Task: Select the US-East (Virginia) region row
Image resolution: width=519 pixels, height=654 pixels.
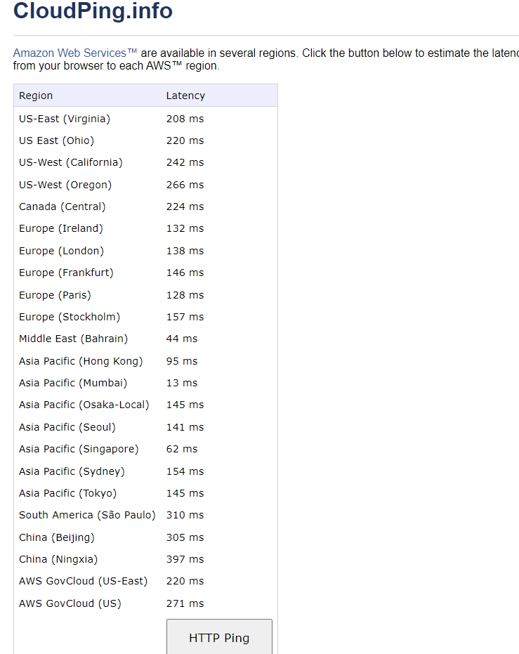Action: click(65, 119)
